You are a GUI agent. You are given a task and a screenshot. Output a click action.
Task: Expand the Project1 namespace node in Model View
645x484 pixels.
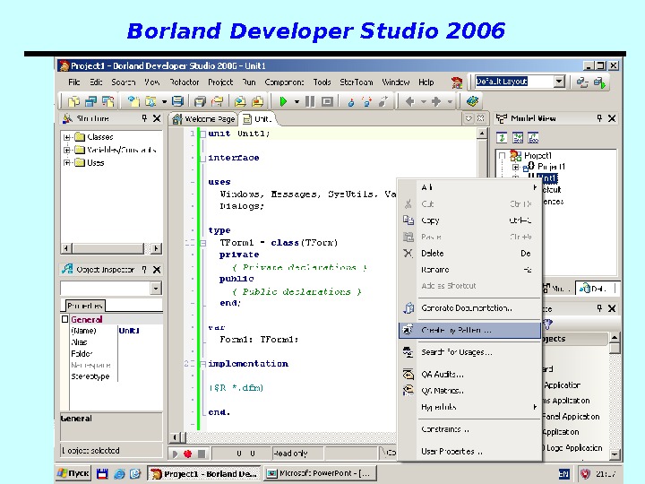pos(515,167)
